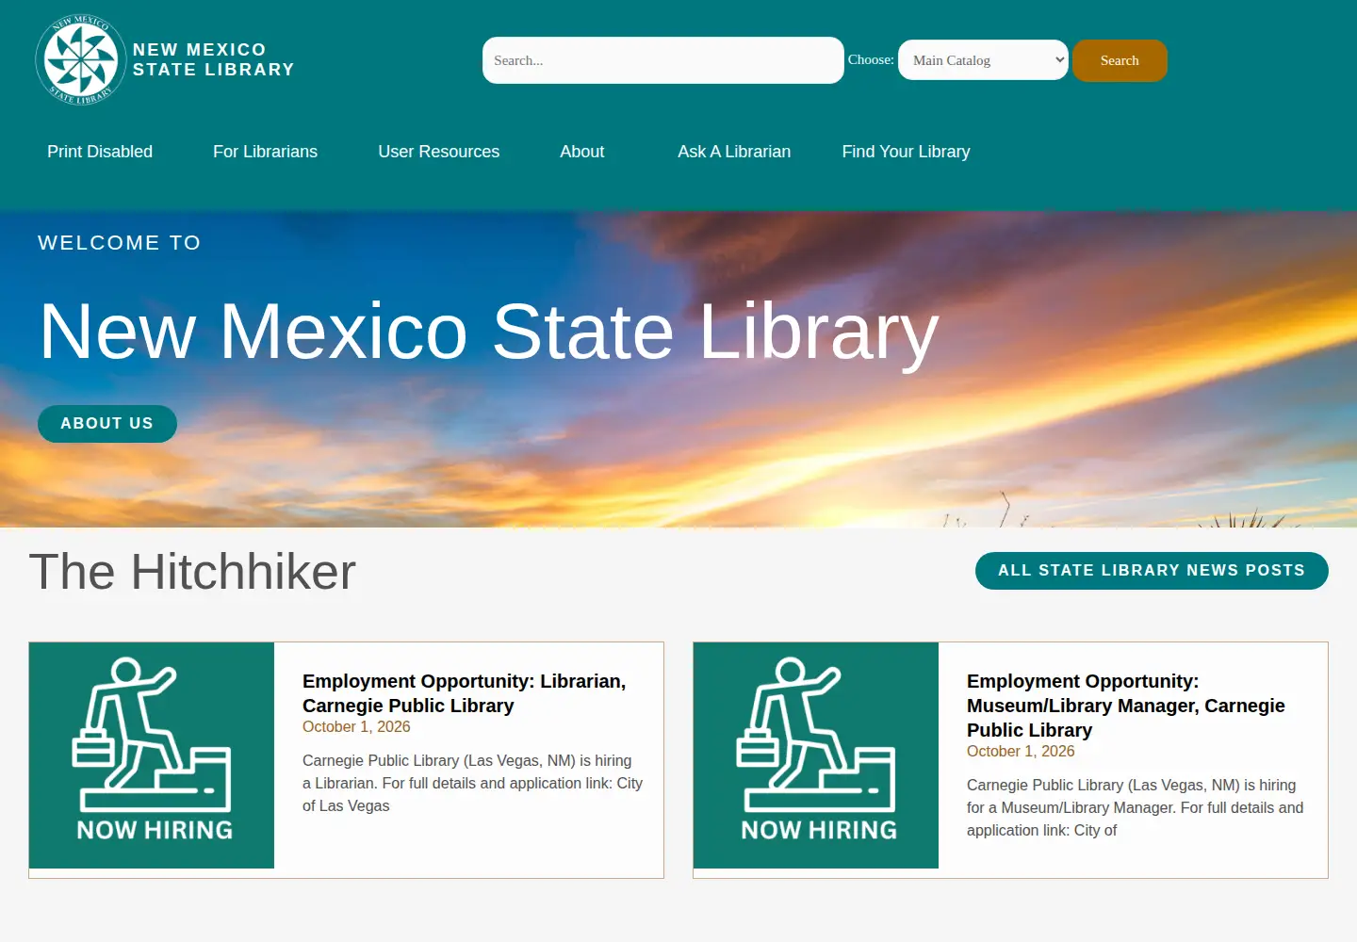Open the User Resources menu
This screenshot has height=942, width=1357.
[x=439, y=152]
